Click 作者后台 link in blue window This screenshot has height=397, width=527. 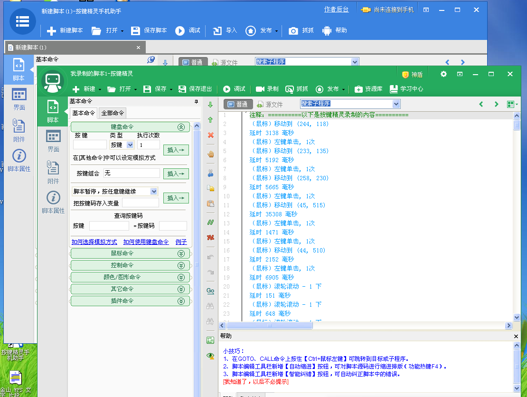pos(336,10)
